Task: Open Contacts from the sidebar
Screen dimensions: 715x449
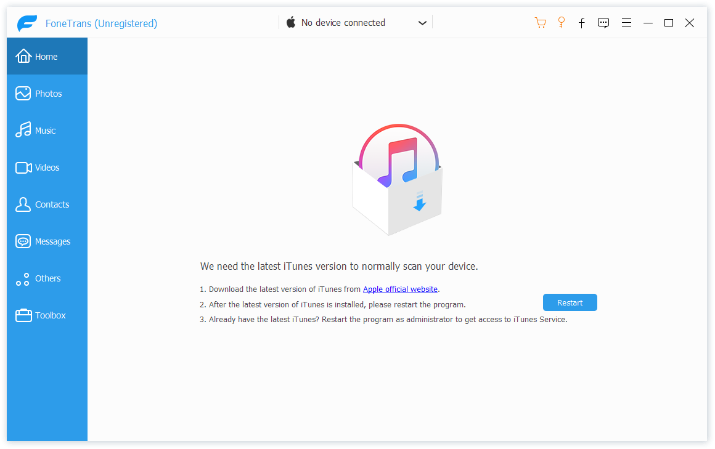Action: click(47, 204)
